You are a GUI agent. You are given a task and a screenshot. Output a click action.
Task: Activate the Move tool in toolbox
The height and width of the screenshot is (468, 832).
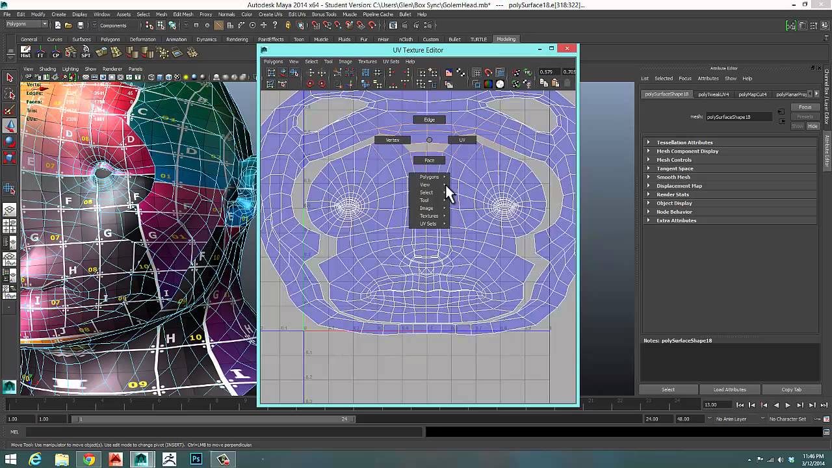tap(9, 125)
